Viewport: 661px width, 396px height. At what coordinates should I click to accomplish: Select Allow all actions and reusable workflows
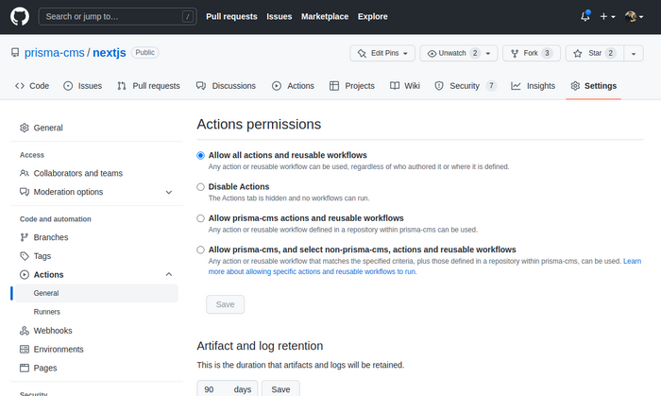(x=200, y=156)
